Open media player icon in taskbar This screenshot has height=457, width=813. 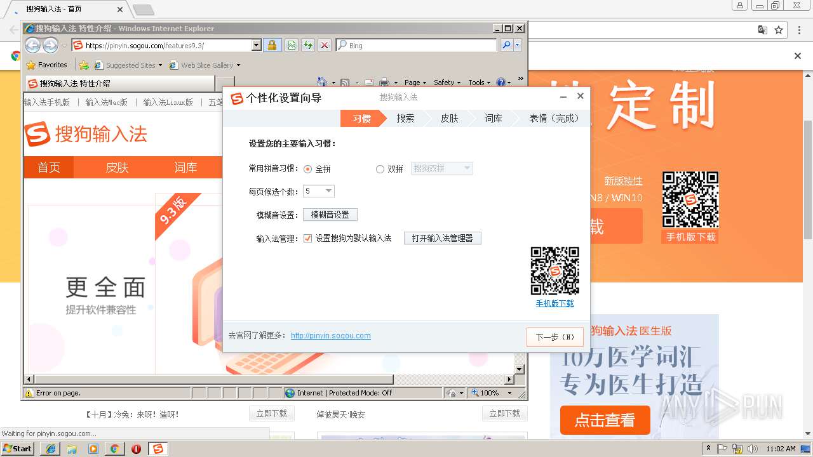coord(93,449)
